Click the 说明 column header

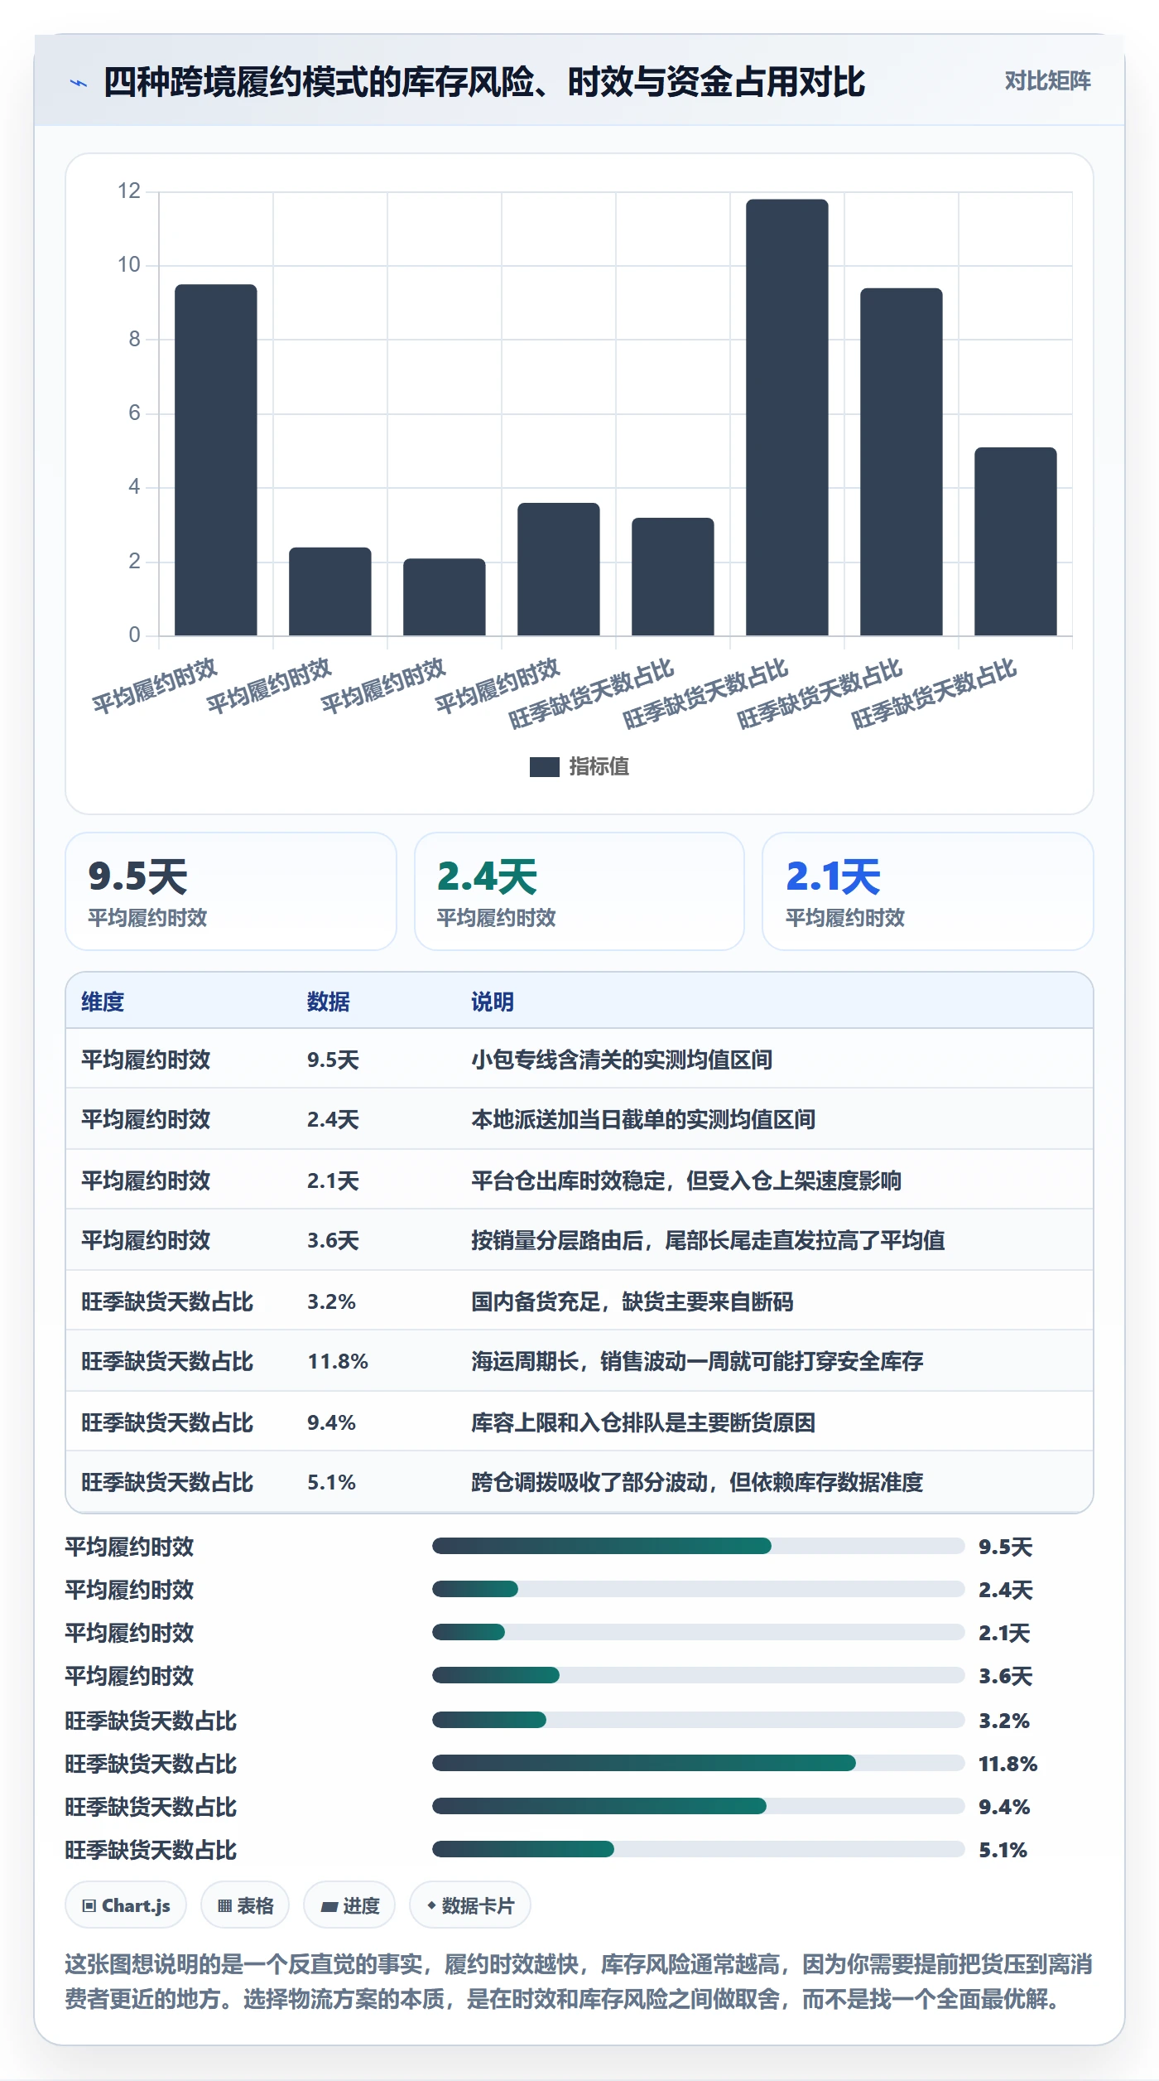point(493,1002)
